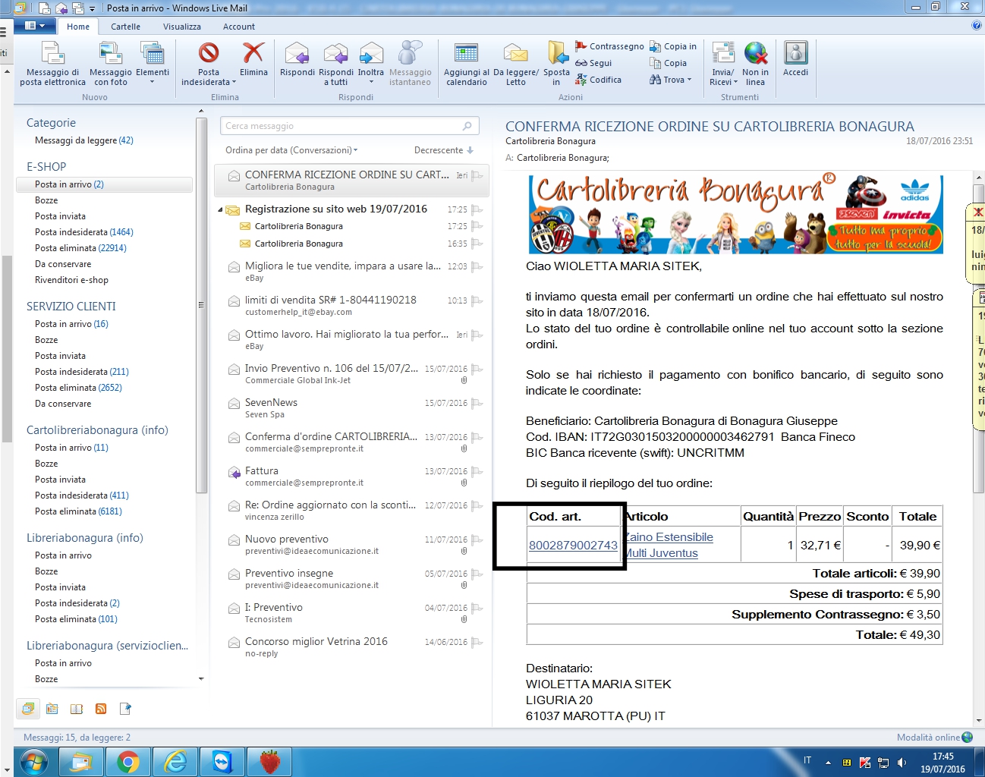Image resolution: width=985 pixels, height=777 pixels.
Task: Click the Cartolibreria Bonagura banner image
Action: pyautogui.click(x=735, y=215)
